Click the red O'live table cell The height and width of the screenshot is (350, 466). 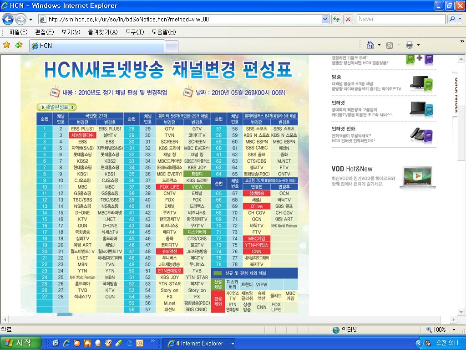pos(257,206)
